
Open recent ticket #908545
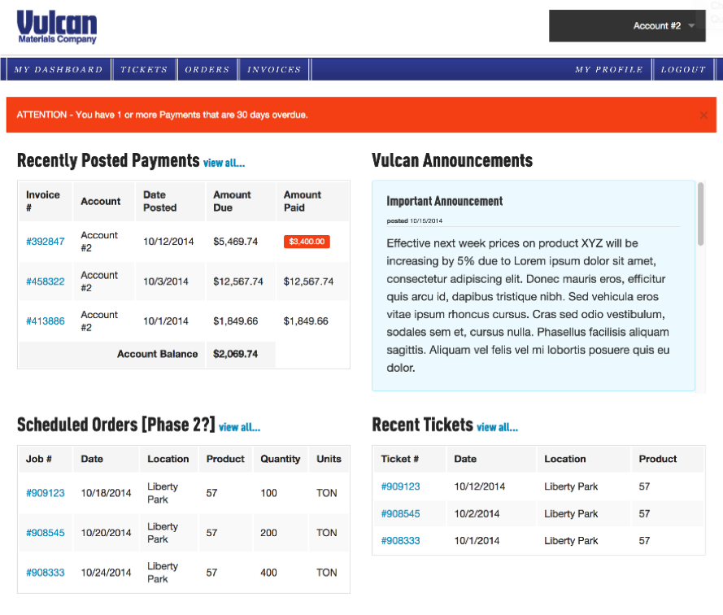tap(400, 513)
